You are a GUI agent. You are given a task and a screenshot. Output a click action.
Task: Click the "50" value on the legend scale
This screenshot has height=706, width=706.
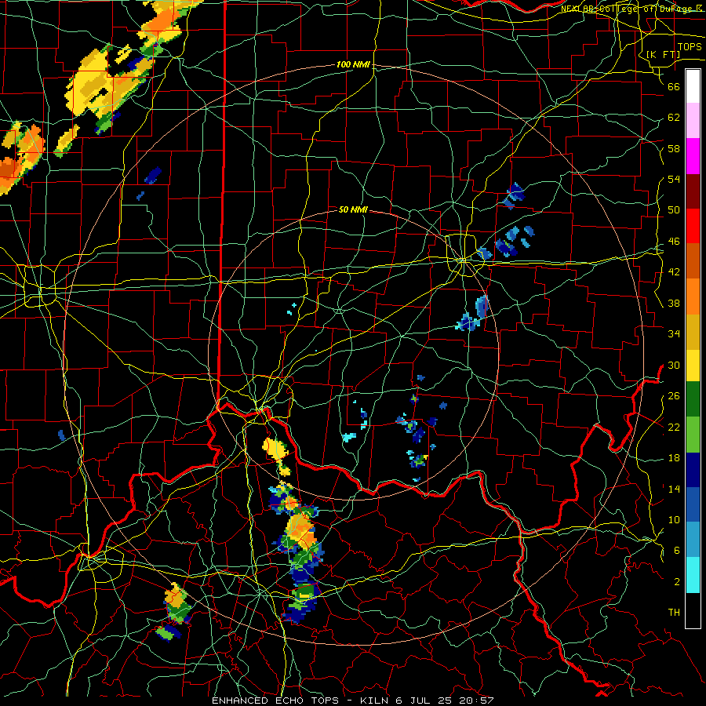674,210
